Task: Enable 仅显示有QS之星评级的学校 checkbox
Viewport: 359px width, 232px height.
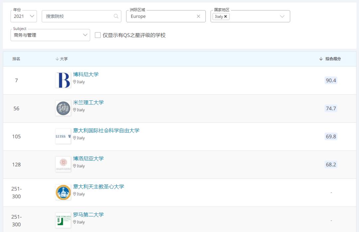Action: point(98,35)
